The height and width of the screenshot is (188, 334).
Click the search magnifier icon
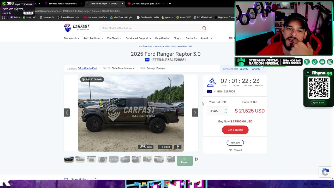tap(204, 28)
